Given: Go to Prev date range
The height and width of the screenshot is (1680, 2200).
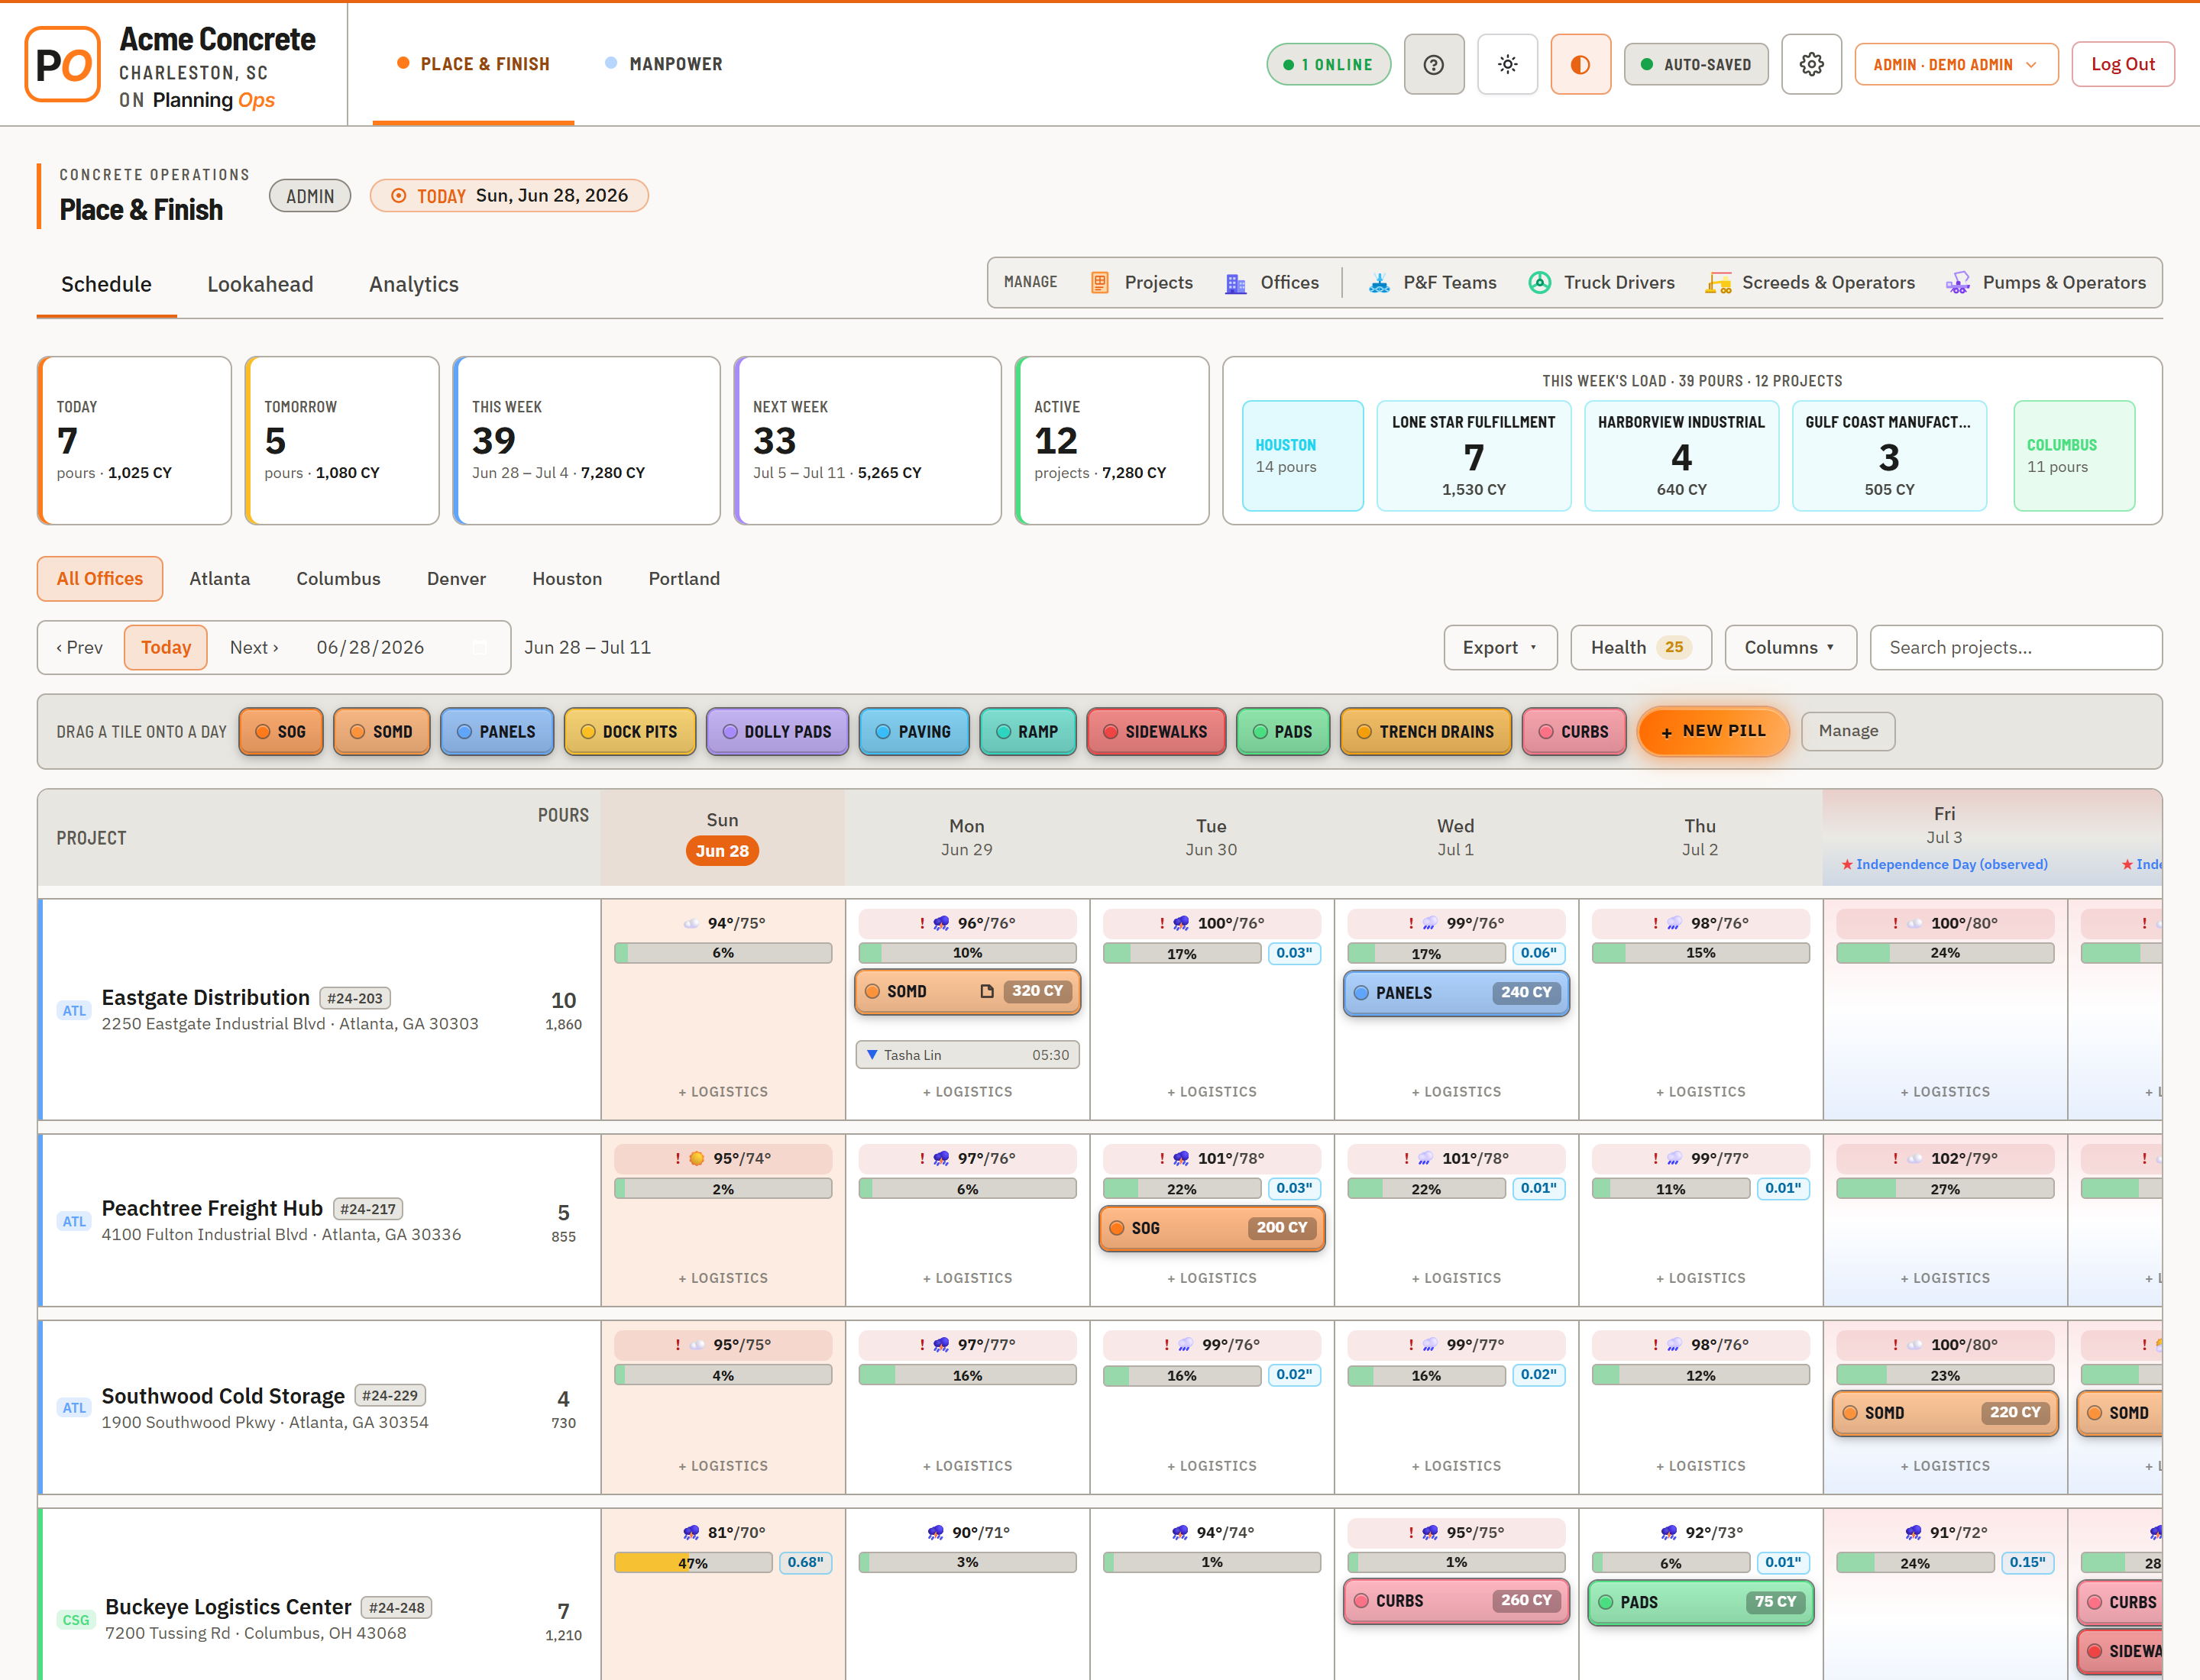Looking at the screenshot, I should click(x=80, y=648).
